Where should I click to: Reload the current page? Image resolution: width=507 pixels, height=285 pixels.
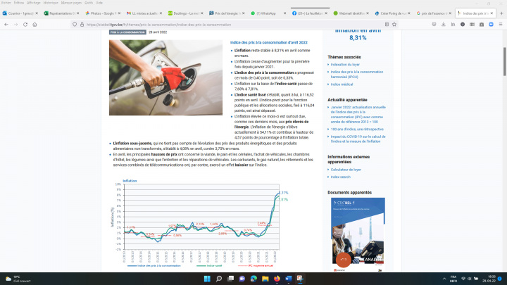click(25, 25)
